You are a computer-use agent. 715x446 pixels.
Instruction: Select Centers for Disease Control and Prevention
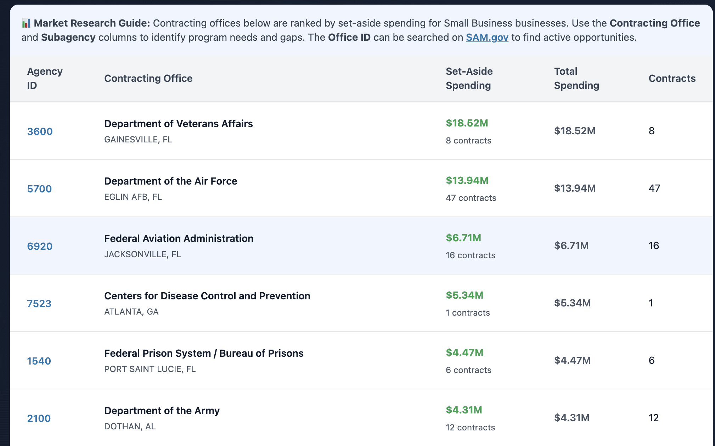pyautogui.click(x=207, y=296)
